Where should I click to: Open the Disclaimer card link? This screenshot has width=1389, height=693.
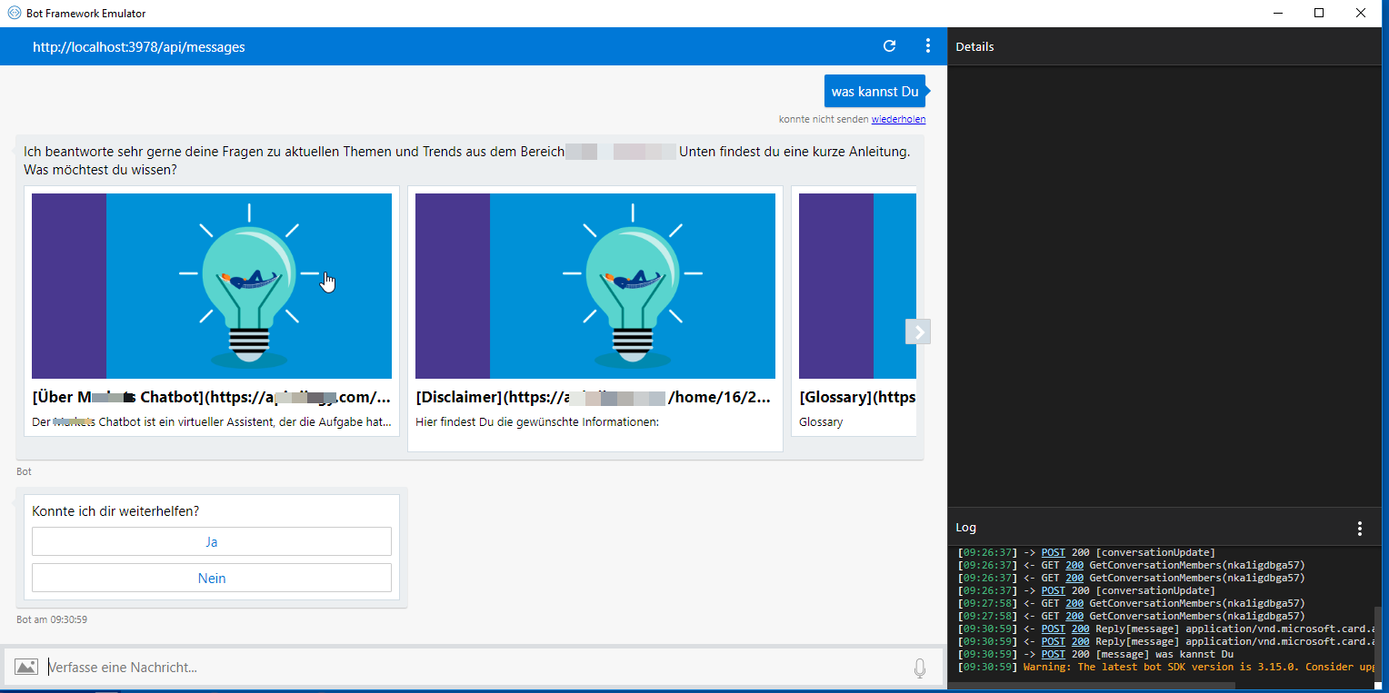coord(592,397)
